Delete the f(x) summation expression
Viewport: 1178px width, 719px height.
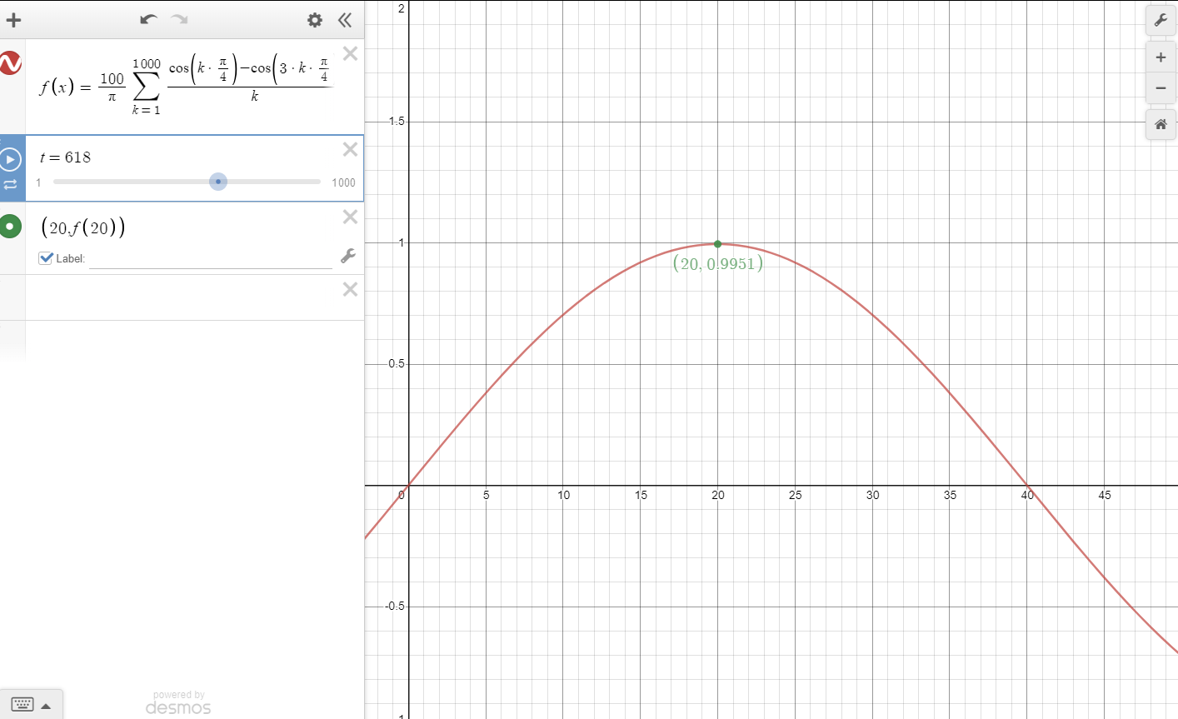350,54
